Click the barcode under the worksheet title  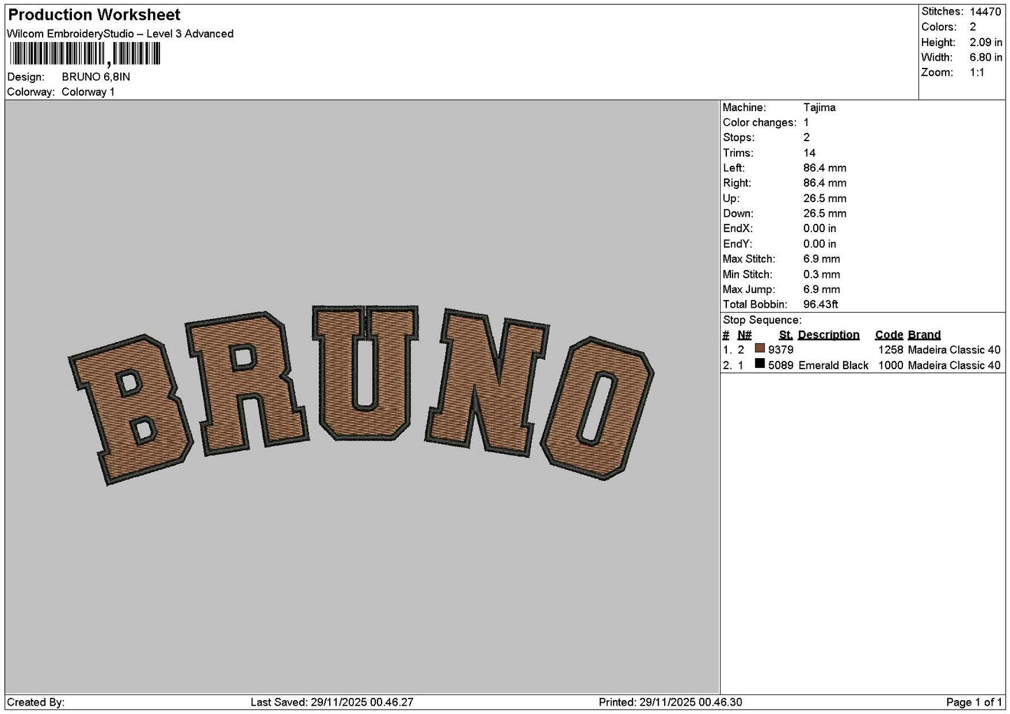pos(85,54)
